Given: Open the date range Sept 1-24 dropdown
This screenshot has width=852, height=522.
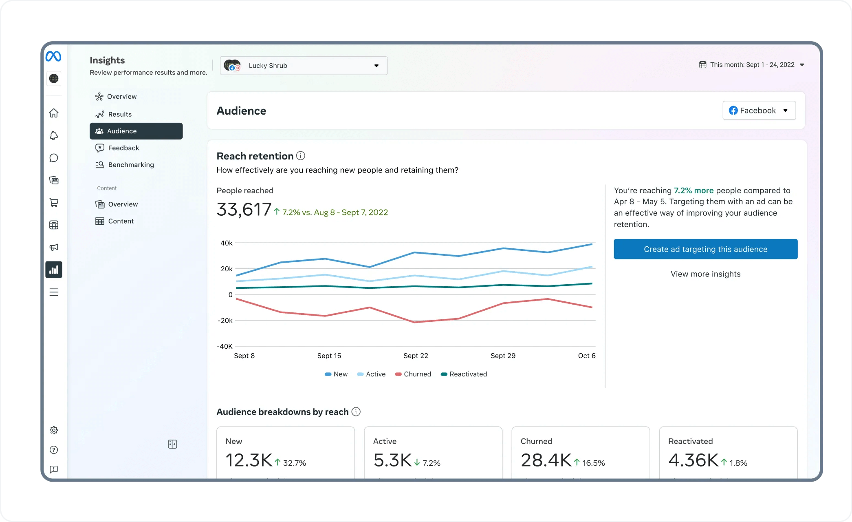Looking at the screenshot, I should click(x=752, y=64).
